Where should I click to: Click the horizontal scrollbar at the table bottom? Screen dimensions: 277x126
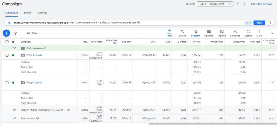(213, 124)
